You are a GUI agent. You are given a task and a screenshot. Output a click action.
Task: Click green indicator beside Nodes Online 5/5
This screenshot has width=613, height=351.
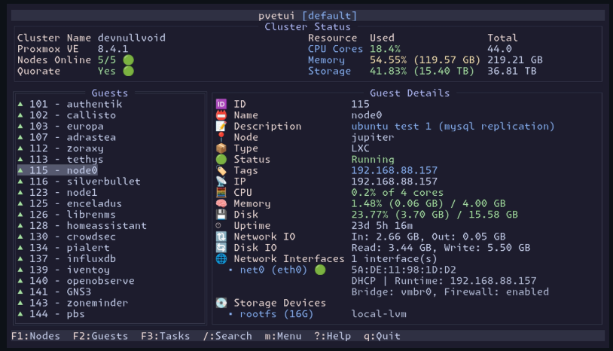point(129,60)
